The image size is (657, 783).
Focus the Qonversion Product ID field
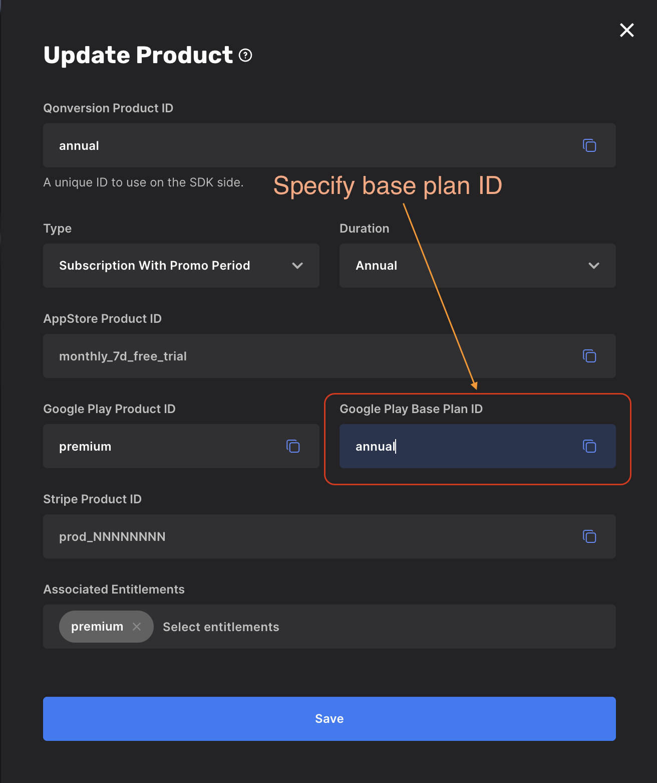pos(330,145)
